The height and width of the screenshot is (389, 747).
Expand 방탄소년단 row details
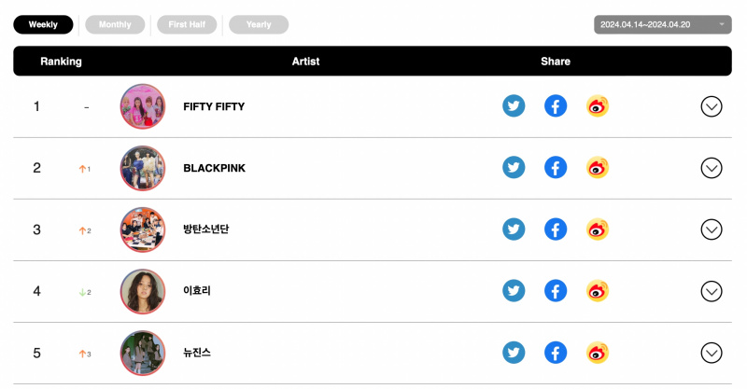[x=712, y=229]
